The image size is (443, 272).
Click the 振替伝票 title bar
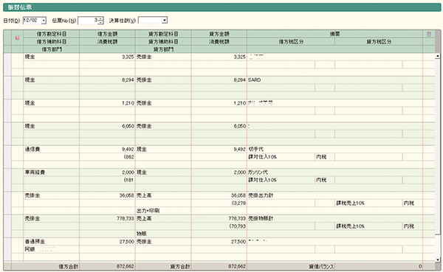221,7
